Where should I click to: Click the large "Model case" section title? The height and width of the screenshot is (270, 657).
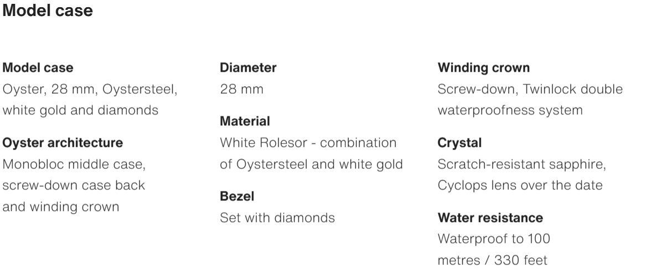[x=48, y=11]
